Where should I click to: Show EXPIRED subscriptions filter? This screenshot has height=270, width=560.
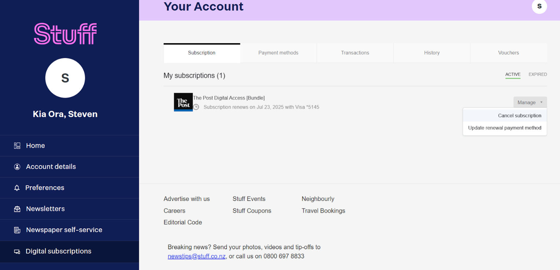pos(538,74)
